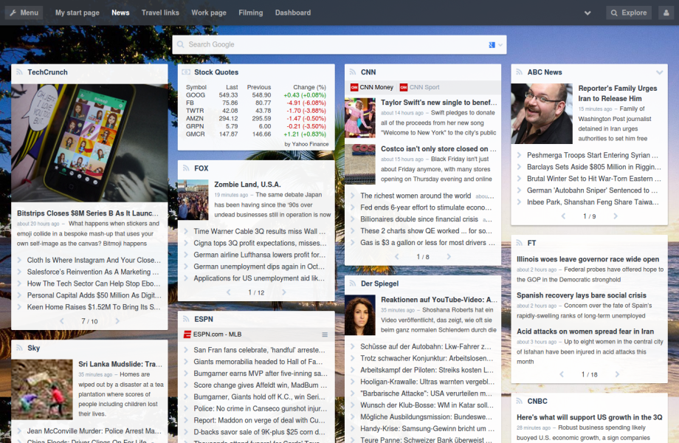
Task: Open the Sri Lanka Mudslide thumbnail
Action: click(x=42, y=389)
